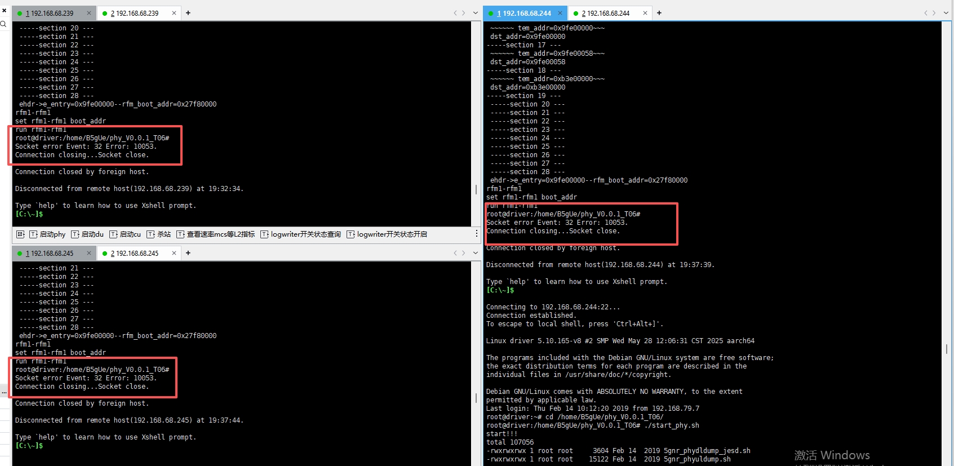Viewport: 954px width, 466px height.
Task: Expand tab list dropdown in 192.168.68.244 pane
Action: point(946,13)
